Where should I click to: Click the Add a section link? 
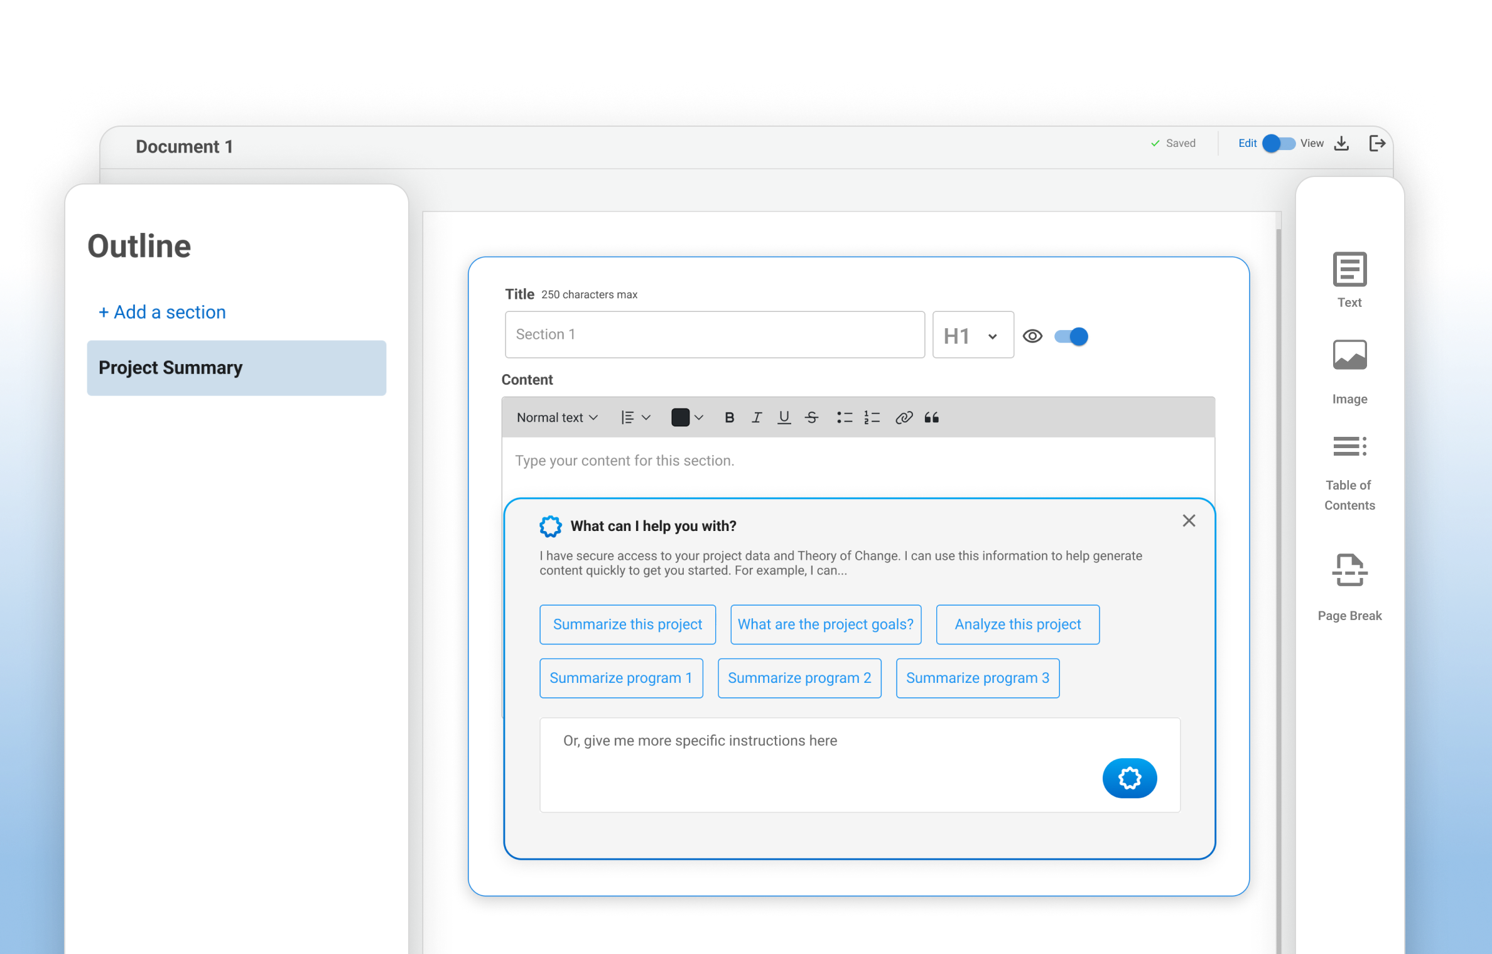(162, 312)
